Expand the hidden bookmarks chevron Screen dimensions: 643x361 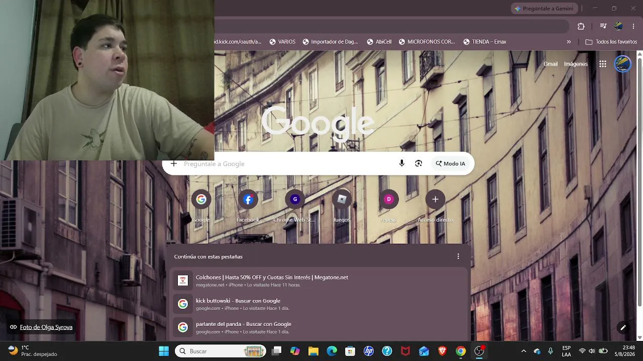coord(569,42)
